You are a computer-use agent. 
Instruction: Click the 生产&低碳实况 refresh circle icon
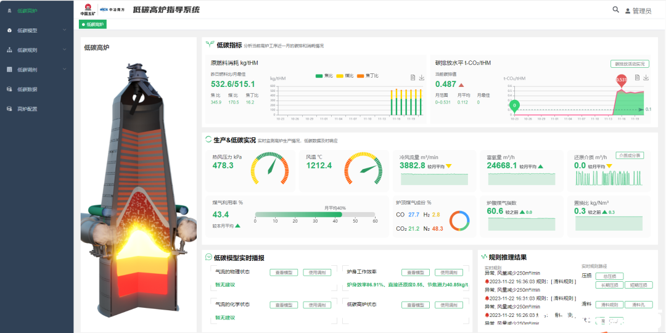(208, 139)
